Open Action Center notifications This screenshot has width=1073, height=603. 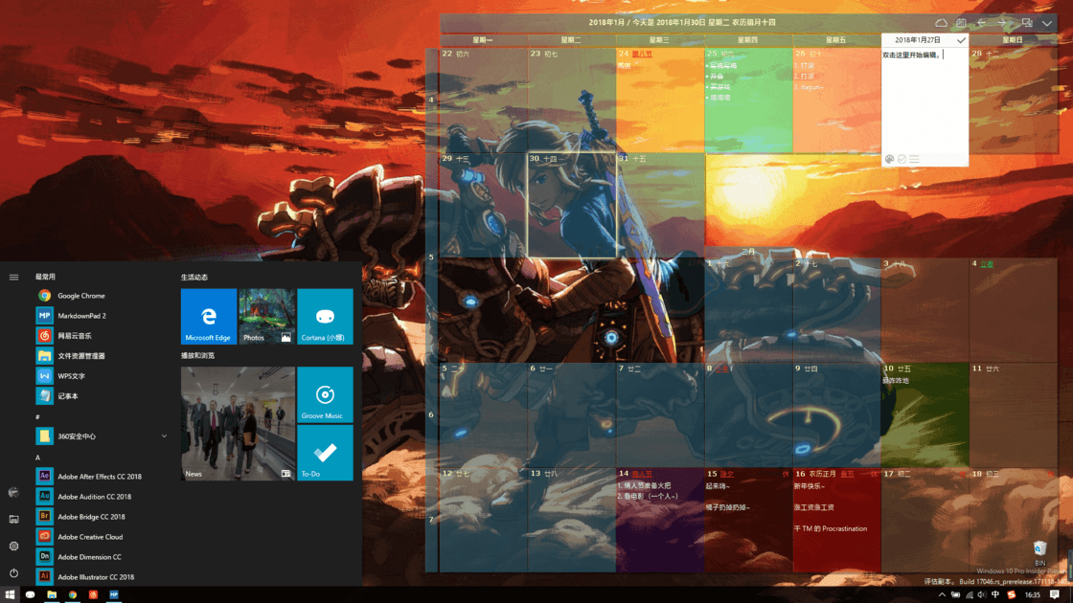pos(1055,594)
